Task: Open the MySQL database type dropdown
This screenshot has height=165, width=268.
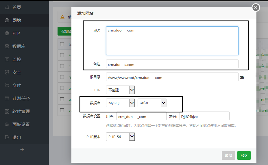Action: (120, 103)
